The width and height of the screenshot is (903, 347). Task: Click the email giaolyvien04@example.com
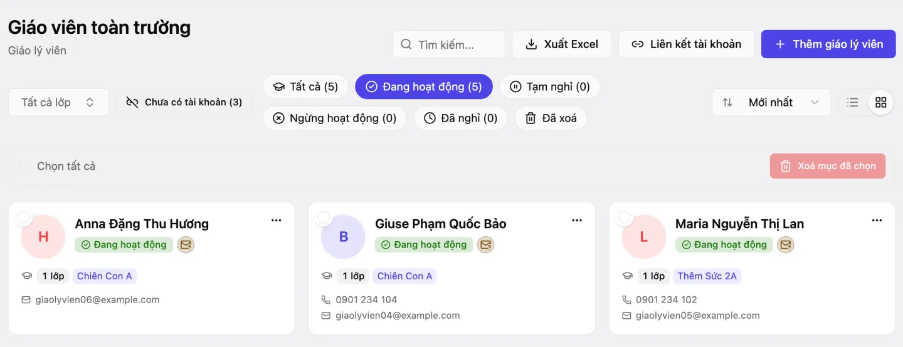(x=398, y=316)
